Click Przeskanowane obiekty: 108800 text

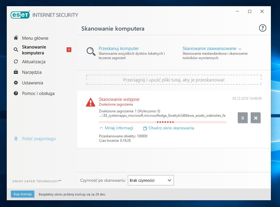(123, 136)
